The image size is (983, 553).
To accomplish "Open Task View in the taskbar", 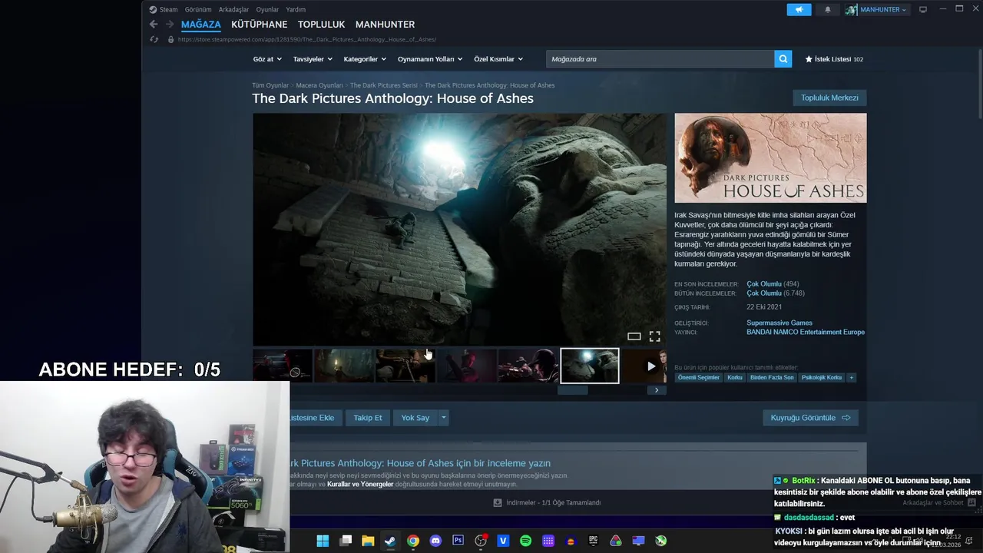I will [346, 541].
